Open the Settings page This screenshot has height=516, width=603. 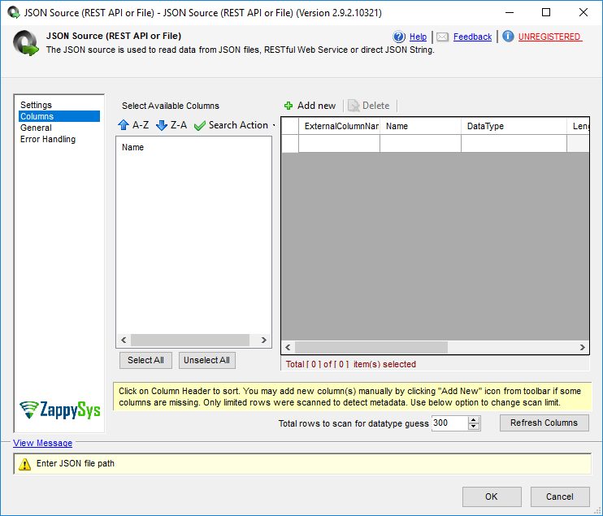point(36,105)
